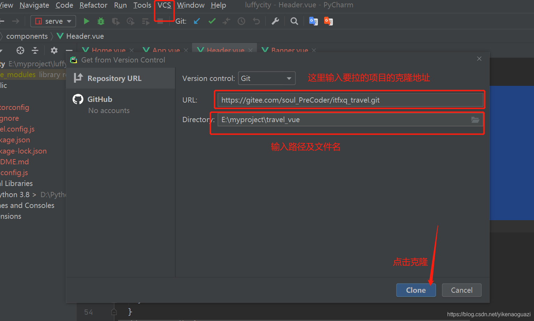Click the Clone button

[x=416, y=290]
